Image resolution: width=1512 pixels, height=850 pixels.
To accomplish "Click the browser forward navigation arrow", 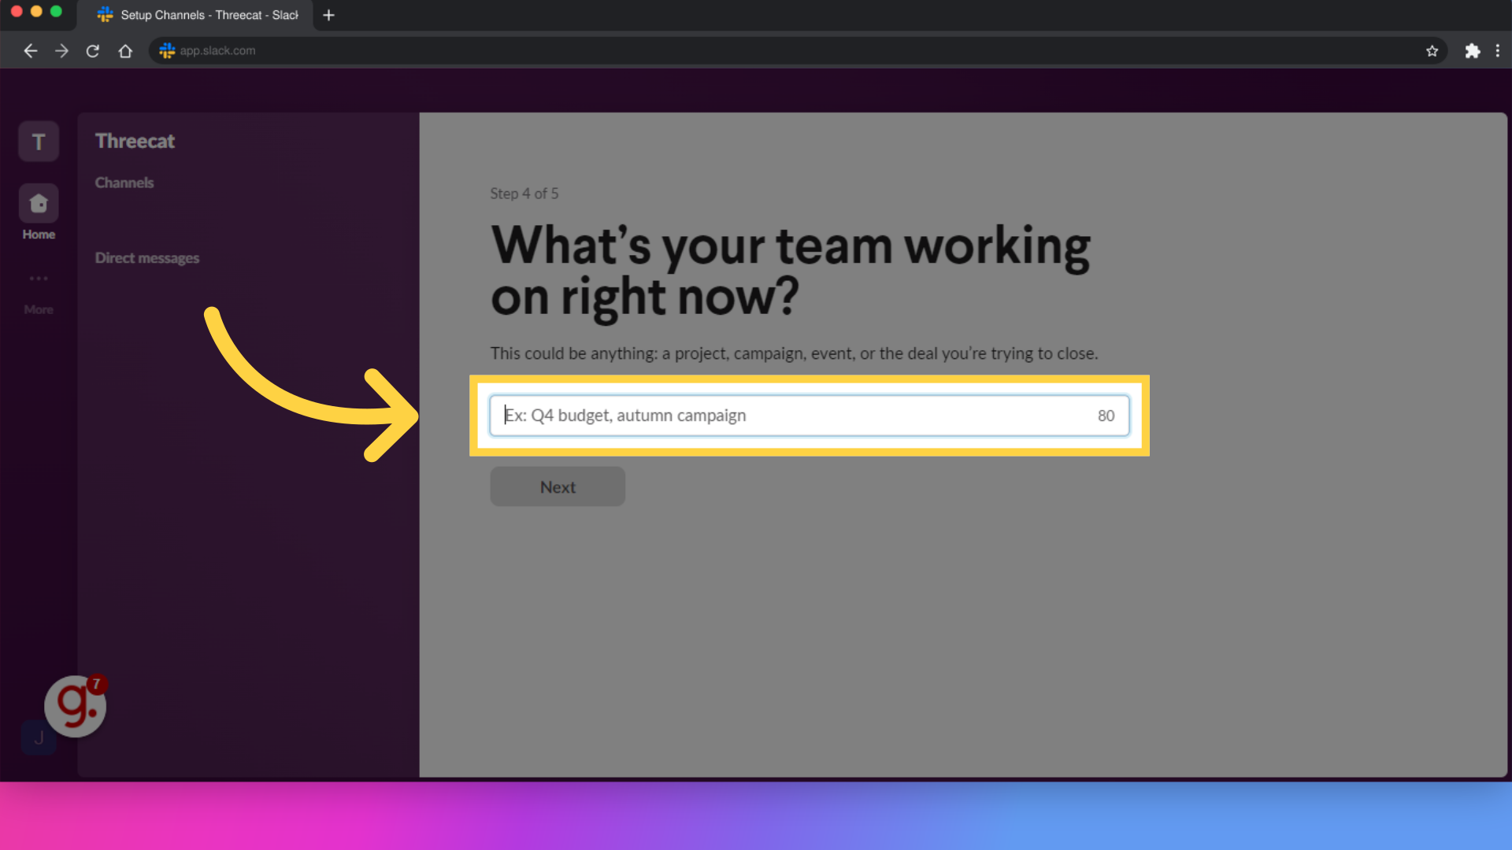I will point(61,50).
